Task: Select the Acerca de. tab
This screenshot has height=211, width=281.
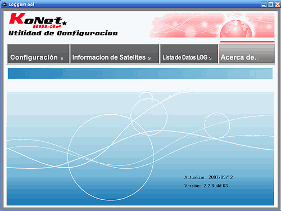Action: tap(247, 54)
